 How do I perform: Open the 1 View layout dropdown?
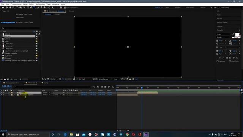116,79
